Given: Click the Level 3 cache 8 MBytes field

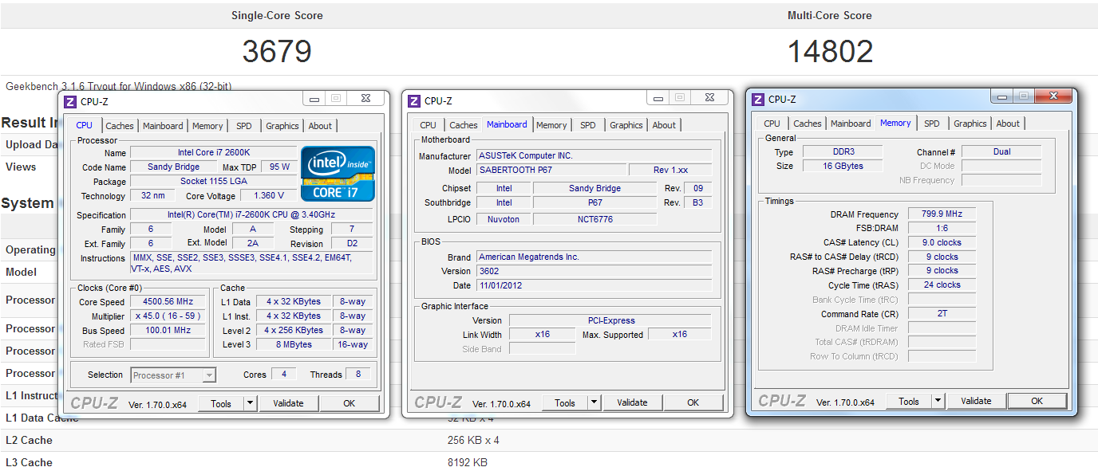Looking at the screenshot, I should (x=294, y=344).
